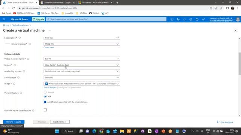Open the AzureSQL bookmark folder
Screen dimensions: 241x135
[x=67, y=13]
